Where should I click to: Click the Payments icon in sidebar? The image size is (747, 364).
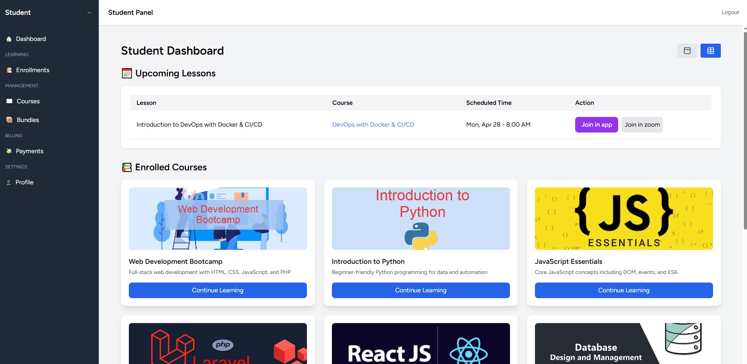(x=9, y=151)
